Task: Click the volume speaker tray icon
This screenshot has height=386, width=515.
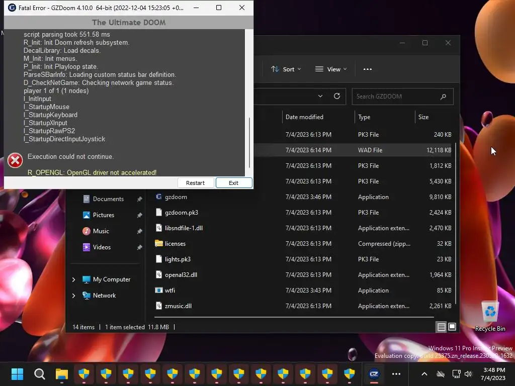Action: (468, 374)
